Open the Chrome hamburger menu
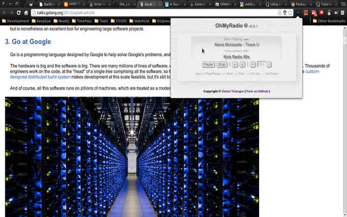The image size is (347, 217). [343, 12]
